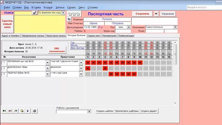The image size is (222, 125).
Task: Open the 'дворазово' note dropdown
Action: pos(81,68)
